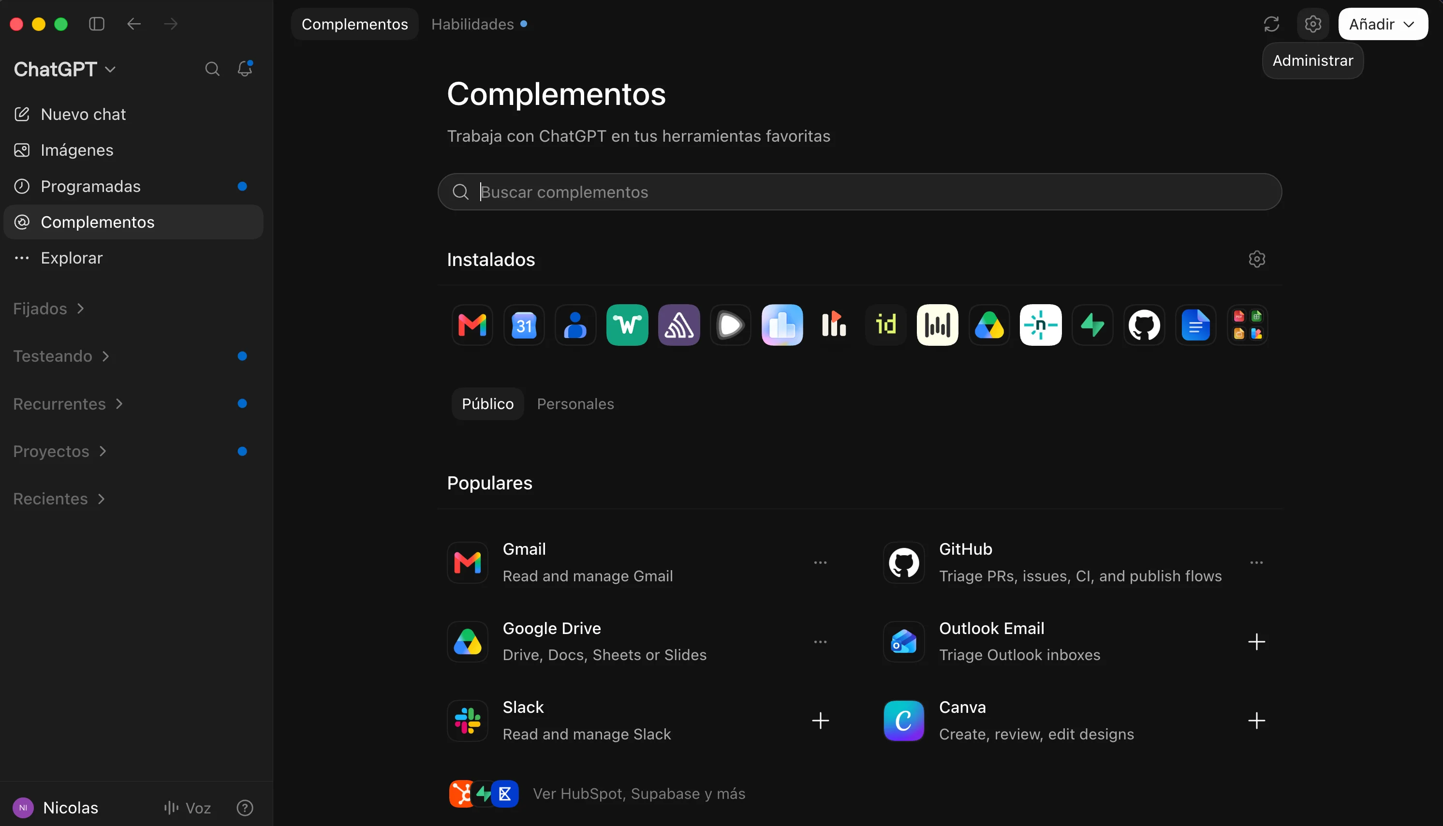Switch to the Personales filter tab
This screenshot has height=826, width=1443.
coord(575,404)
